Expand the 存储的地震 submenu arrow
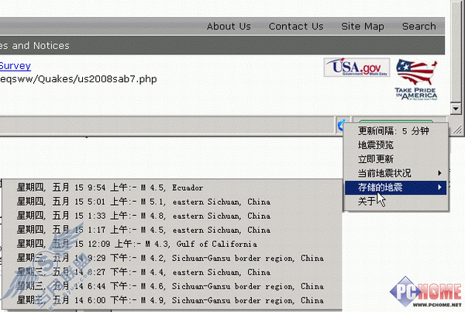This screenshot has width=465, height=312. [439, 187]
